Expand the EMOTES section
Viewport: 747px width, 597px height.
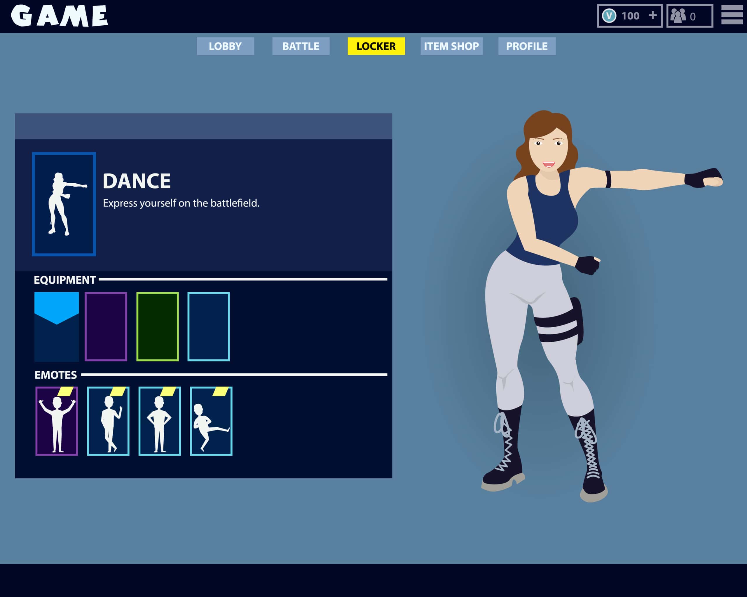click(x=55, y=375)
